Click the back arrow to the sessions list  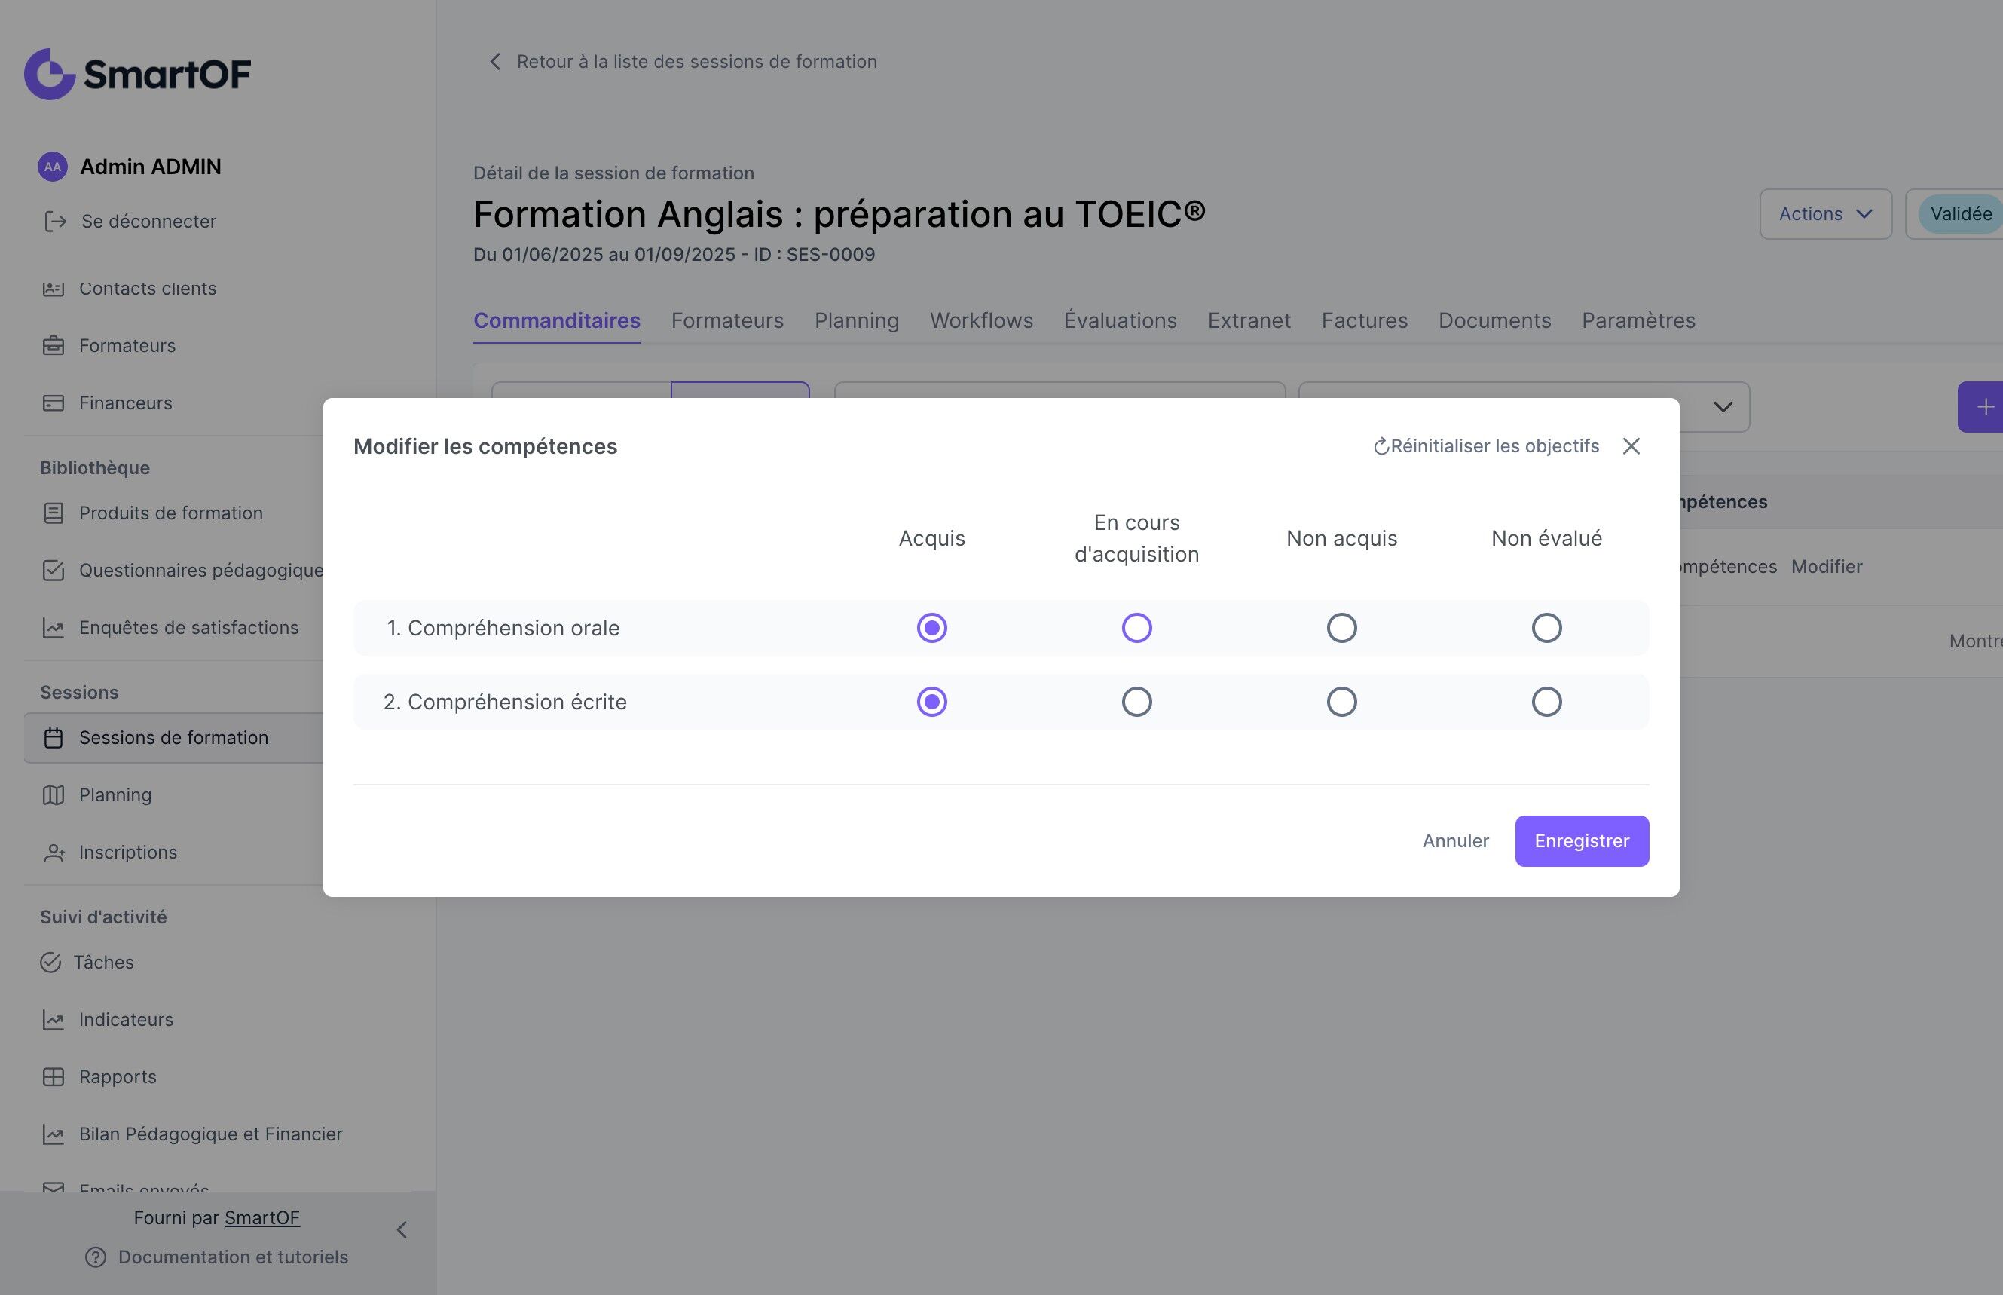(495, 61)
